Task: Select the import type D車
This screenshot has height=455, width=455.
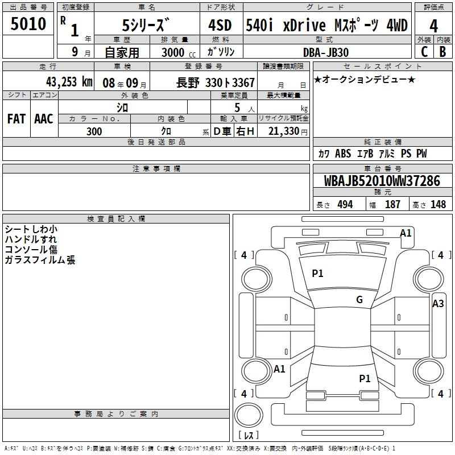Action: [222, 131]
